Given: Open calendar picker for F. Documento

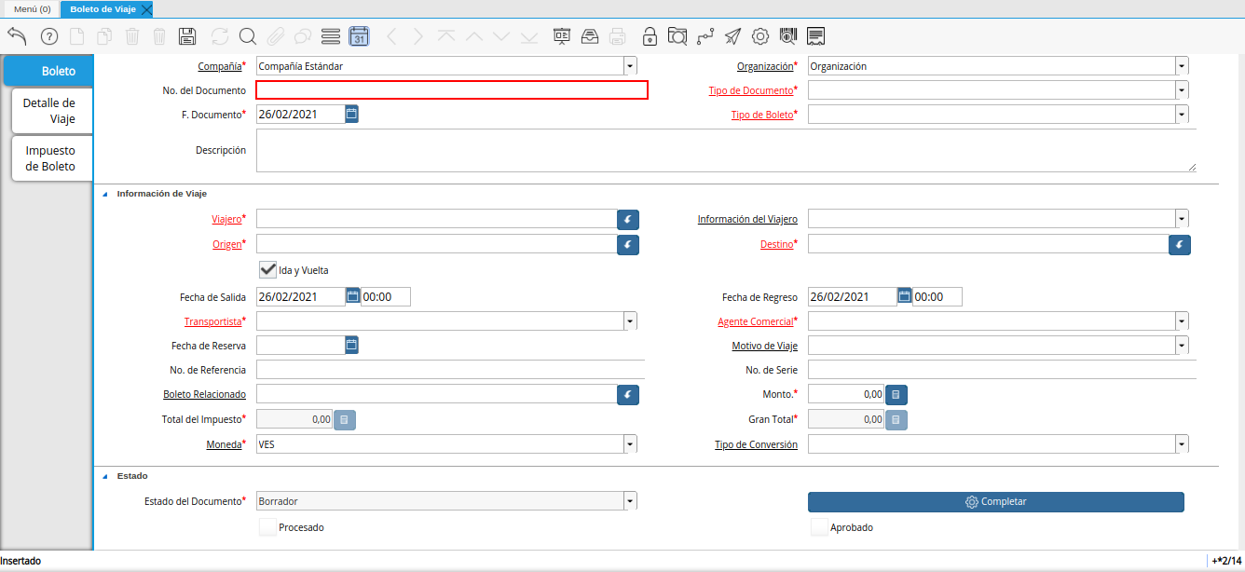Looking at the screenshot, I should [351, 114].
